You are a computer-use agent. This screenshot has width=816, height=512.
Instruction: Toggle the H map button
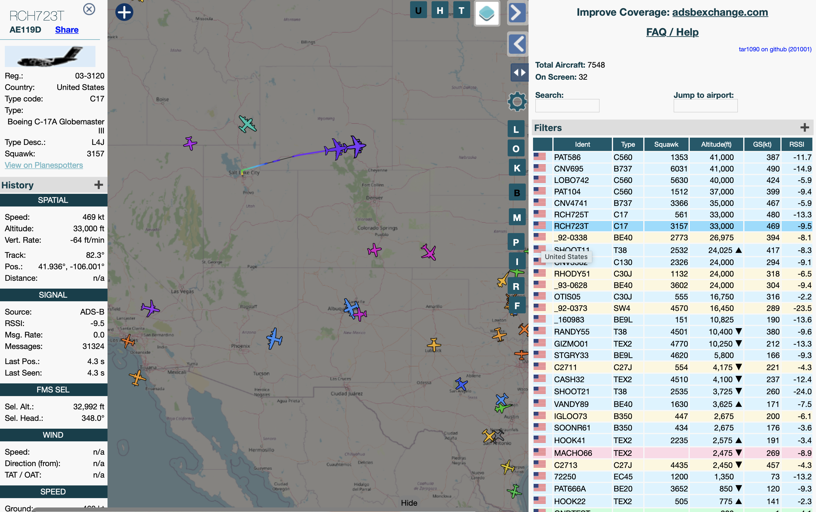[x=440, y=10]
